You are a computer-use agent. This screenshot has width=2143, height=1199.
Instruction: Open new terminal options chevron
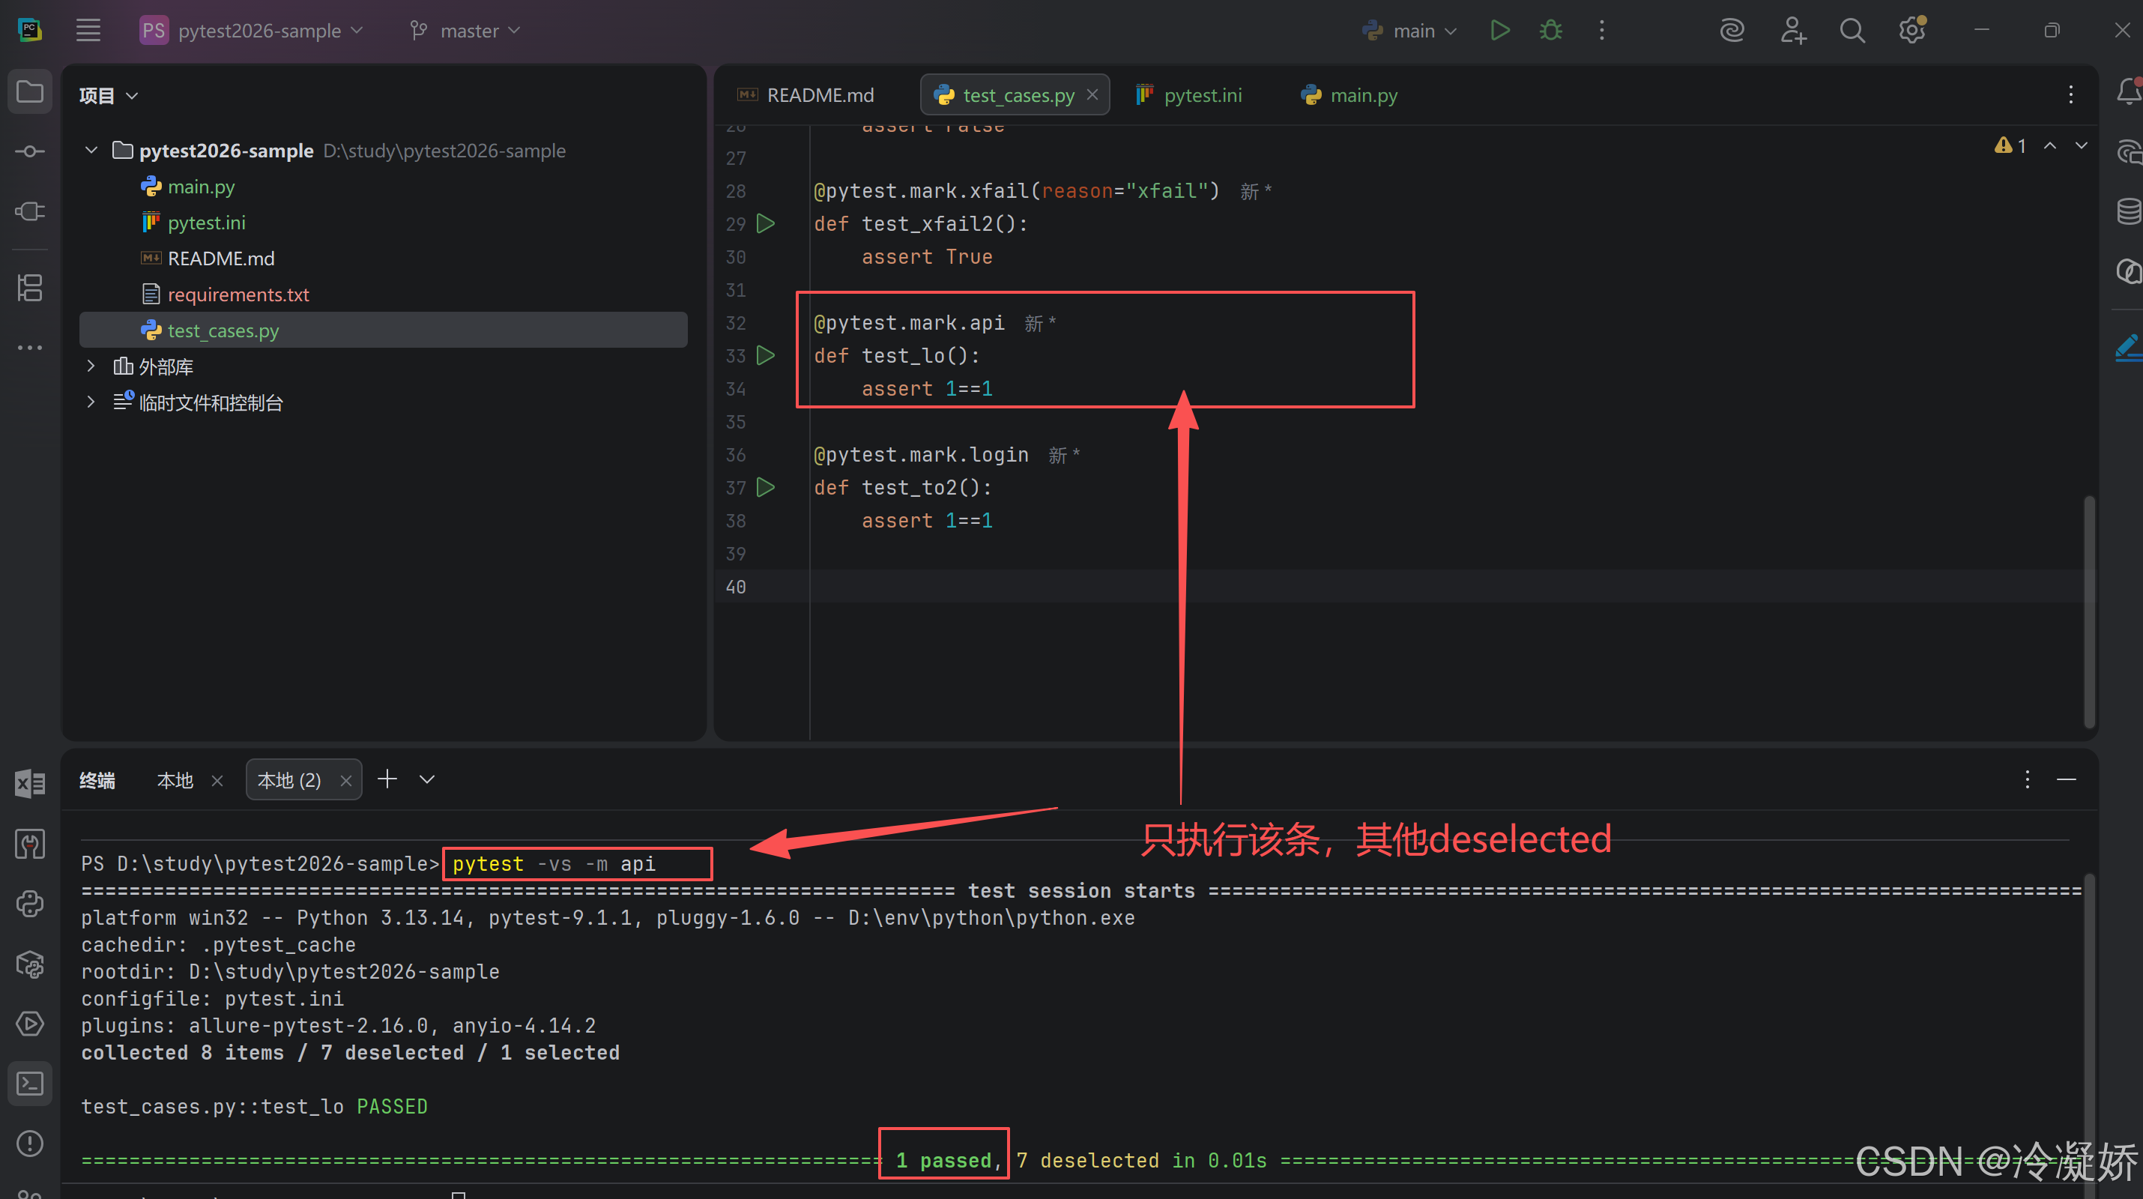tap(427, 779)
